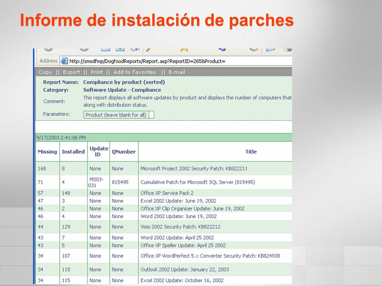Click the Missing column header

click(x=47, y=151)
